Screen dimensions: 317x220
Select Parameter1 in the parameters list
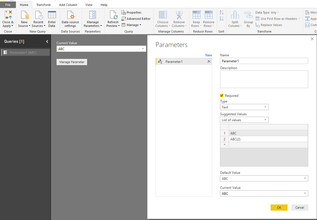tap(184, 61)
